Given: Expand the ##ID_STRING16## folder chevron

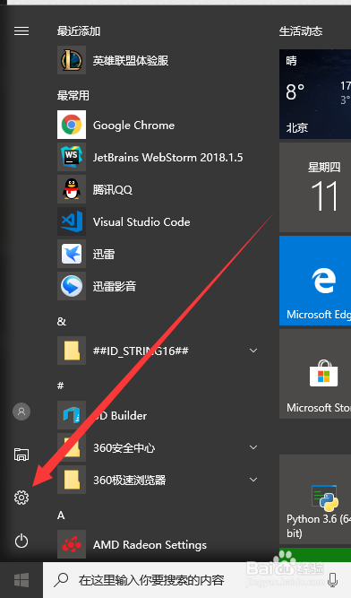Looking at the screenshot, I should click(x=253, y=351).
